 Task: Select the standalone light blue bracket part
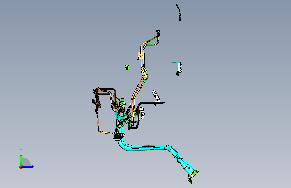(x=179, y=68)
